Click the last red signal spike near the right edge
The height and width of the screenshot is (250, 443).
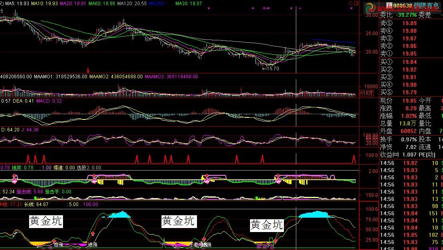(x=354, y=159)
